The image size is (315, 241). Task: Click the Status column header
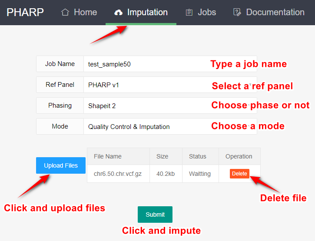(x=198, y=156)
